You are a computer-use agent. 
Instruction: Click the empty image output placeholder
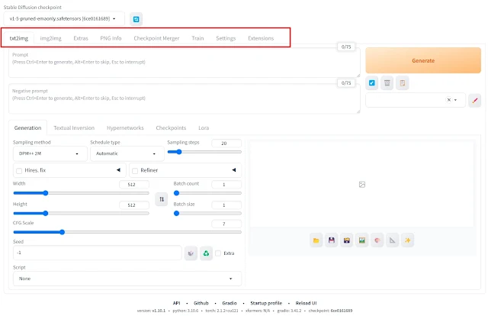(x=362, y=185)
